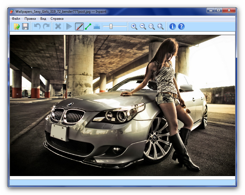
Task: Reset zoom to 1:1 actual size
Action: (152, 27)
